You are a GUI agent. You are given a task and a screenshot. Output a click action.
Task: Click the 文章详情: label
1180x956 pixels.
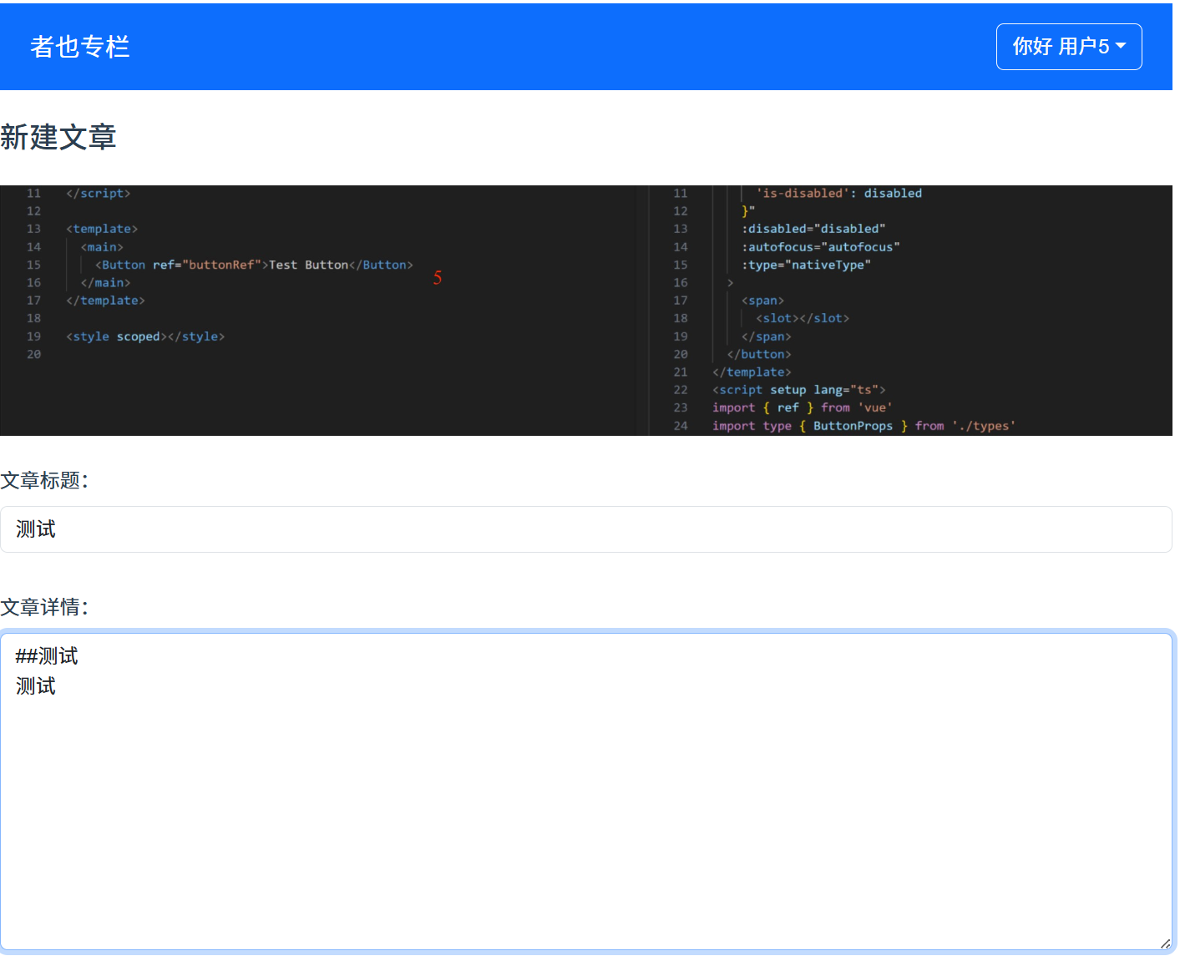44,608
